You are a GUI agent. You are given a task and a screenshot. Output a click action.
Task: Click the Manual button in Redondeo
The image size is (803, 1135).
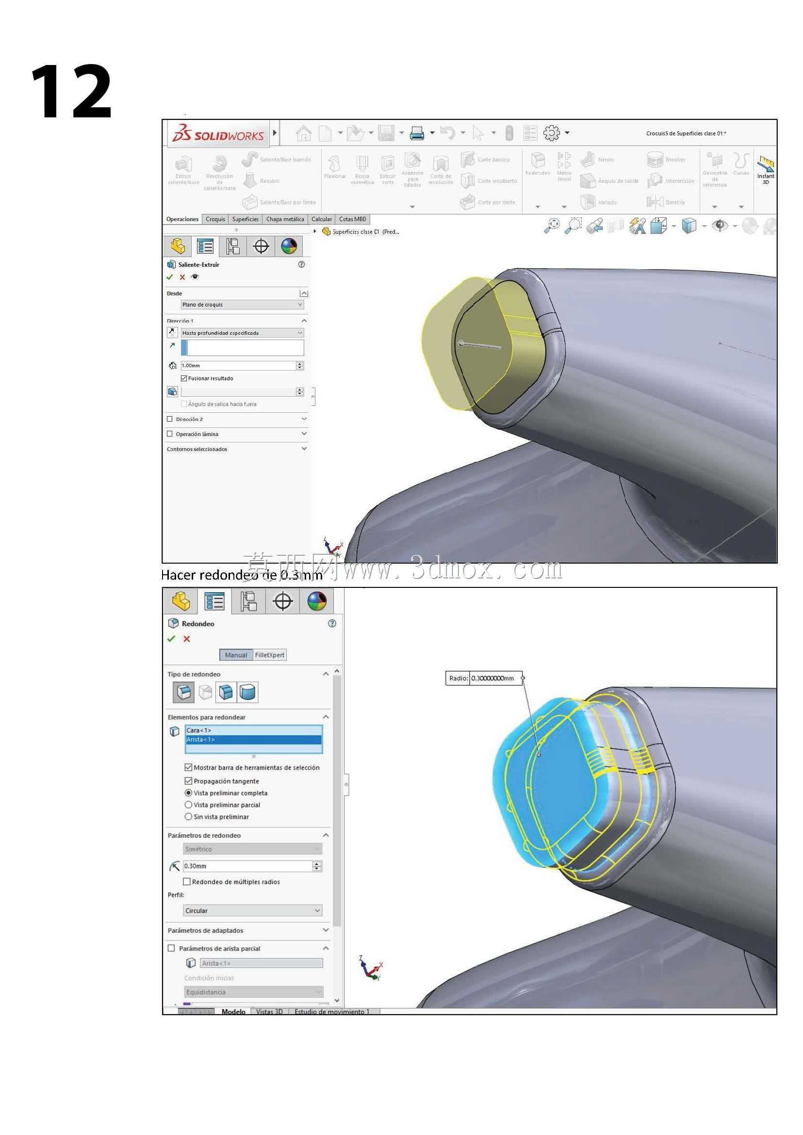[236, 655]
